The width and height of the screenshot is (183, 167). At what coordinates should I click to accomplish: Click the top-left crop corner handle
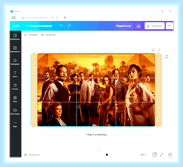click(37, 54)
